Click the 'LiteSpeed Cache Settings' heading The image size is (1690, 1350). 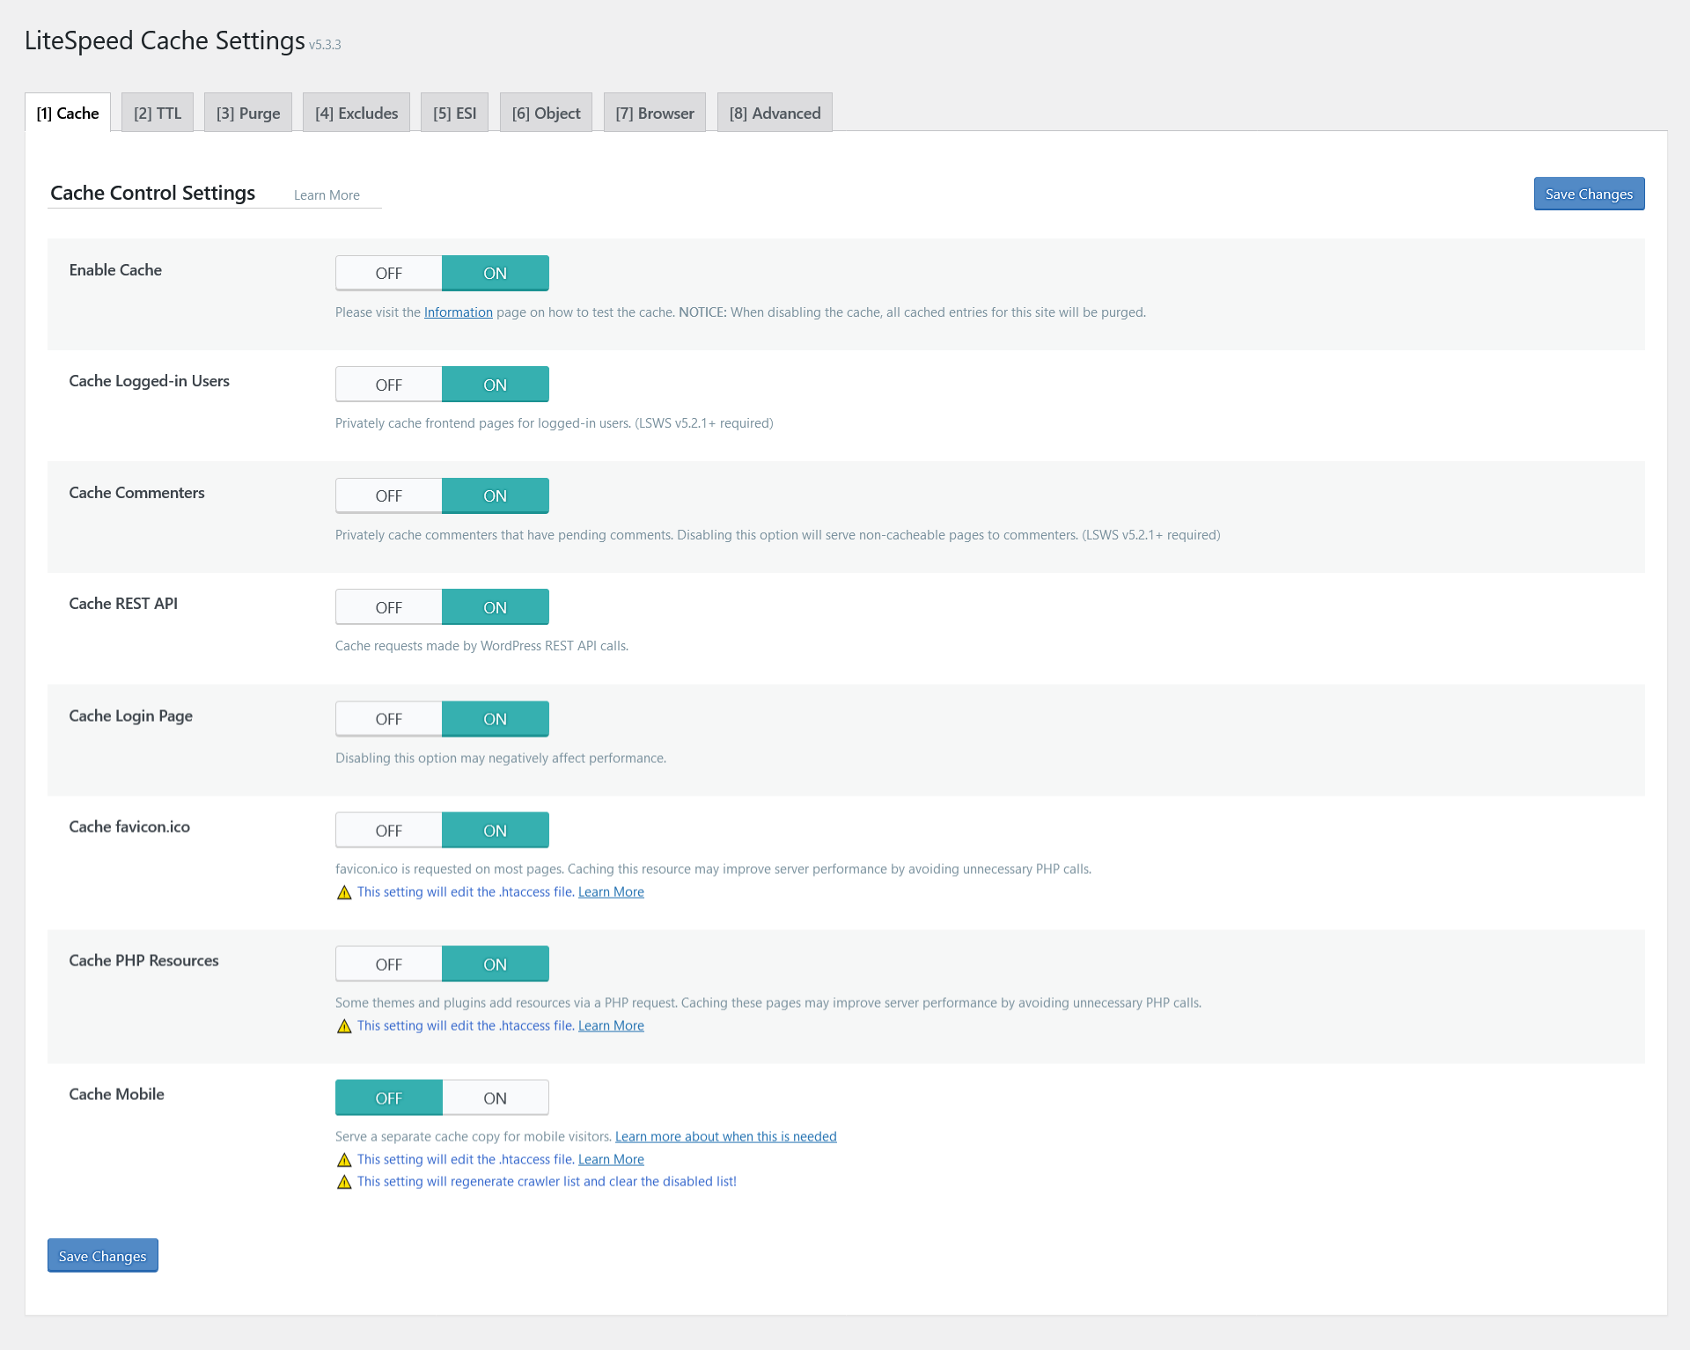(x=165, y=40)
